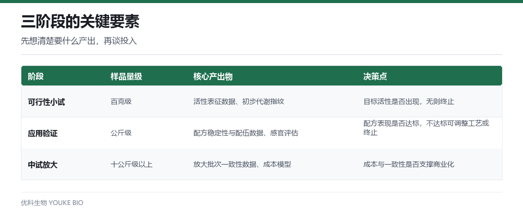The width and height of the screenshot is (523, 219).
Task: Click cell 配方稳定性与配伍数据、感官评估
Action: (246, 133)
